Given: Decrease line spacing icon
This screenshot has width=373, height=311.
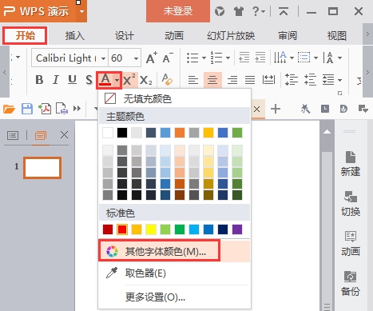Looking at the screenshot, I should pyautogui.click(x=310, y=80).
